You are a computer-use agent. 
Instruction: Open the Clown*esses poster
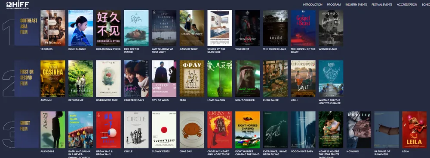pyautogui.click(x=164, y=130)
